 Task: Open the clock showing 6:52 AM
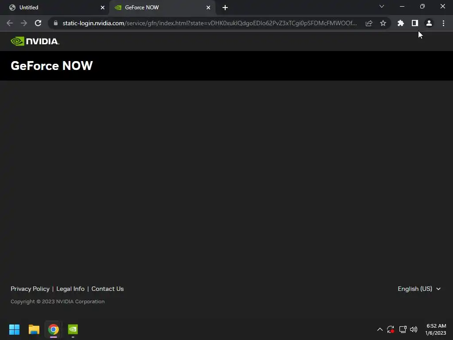[x=436, y=329]
